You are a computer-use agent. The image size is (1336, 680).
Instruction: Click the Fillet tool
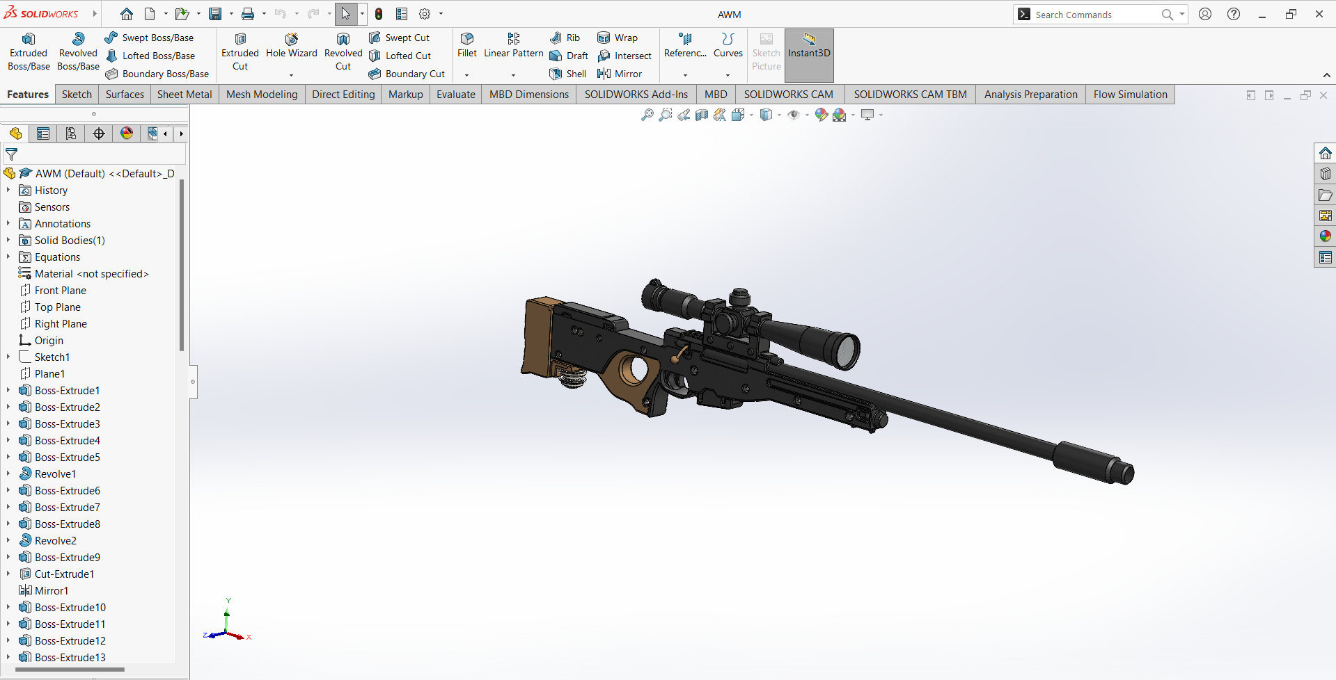(467, 46)
